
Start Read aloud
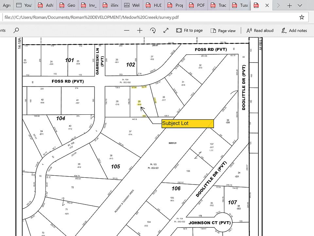[260, 30]
